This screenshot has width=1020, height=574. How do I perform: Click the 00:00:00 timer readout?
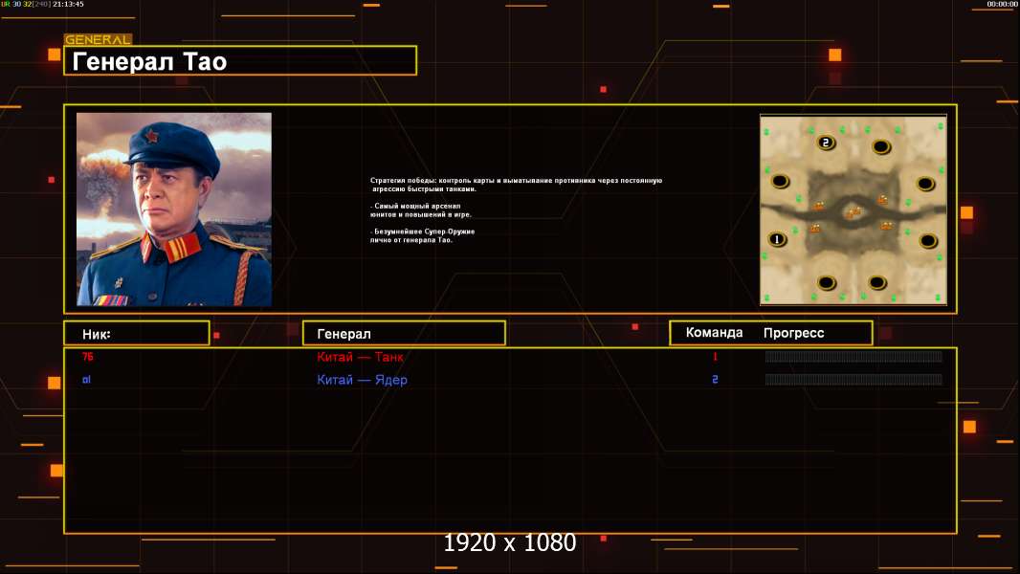tap(1002, 4)
